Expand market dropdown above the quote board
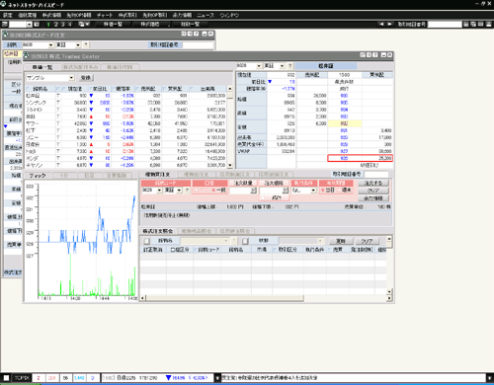The image size is (494, 385). coord(282,66)
